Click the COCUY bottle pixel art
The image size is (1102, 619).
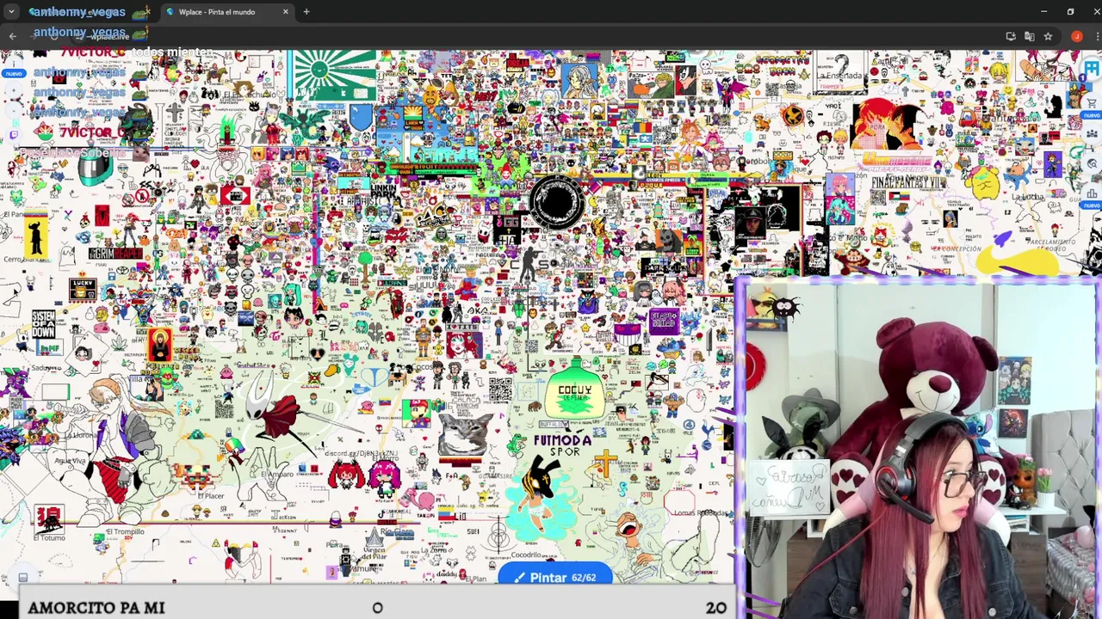coord(575,390)
